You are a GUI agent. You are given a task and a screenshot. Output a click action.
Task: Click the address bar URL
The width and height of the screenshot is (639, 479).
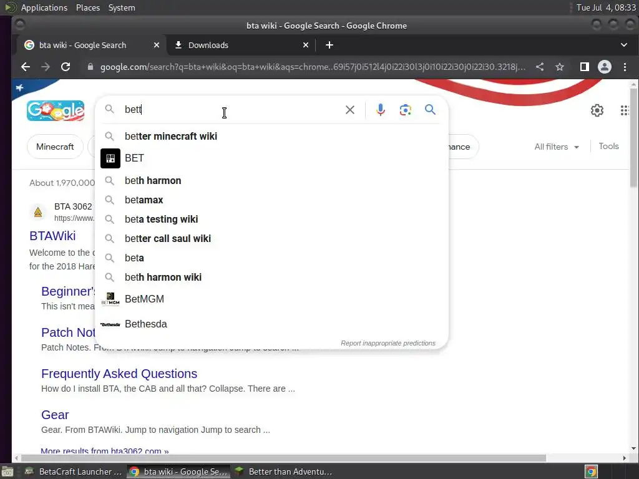click(313, 67)
